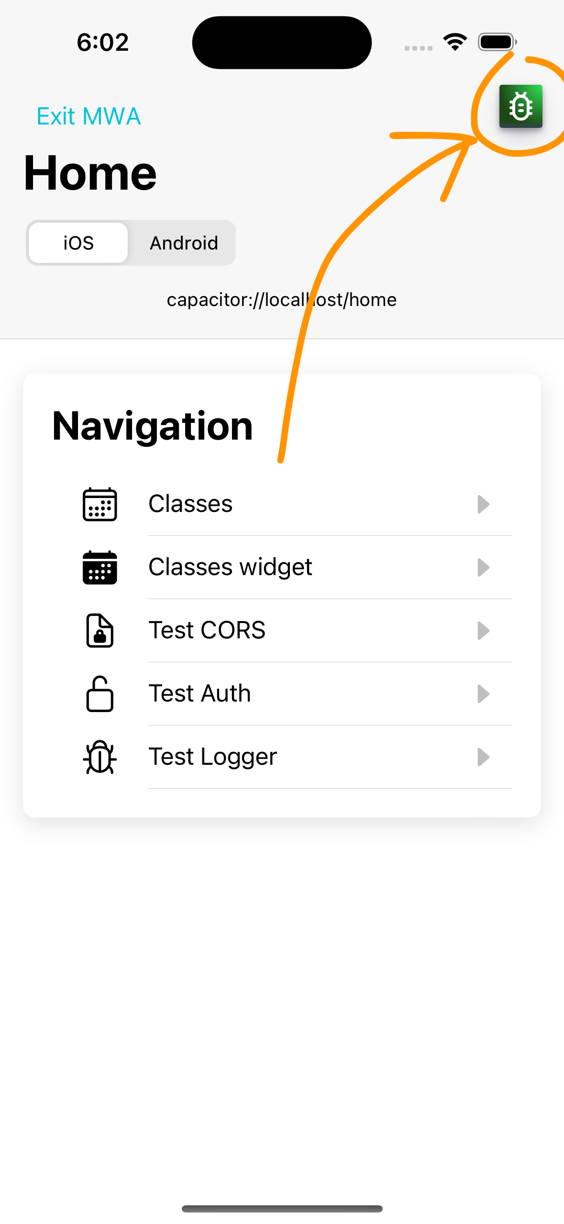The image size is (564, 1224).
Task: Tap the Exit MWA link
Action: (x=89, y=116)
